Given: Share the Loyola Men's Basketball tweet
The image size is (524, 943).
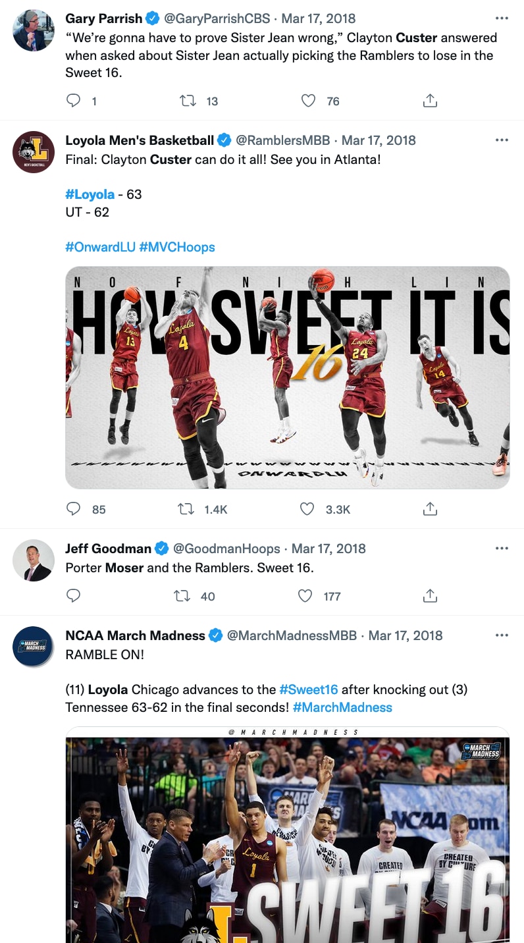Looking at the screenshot, I should pos(429,509).
